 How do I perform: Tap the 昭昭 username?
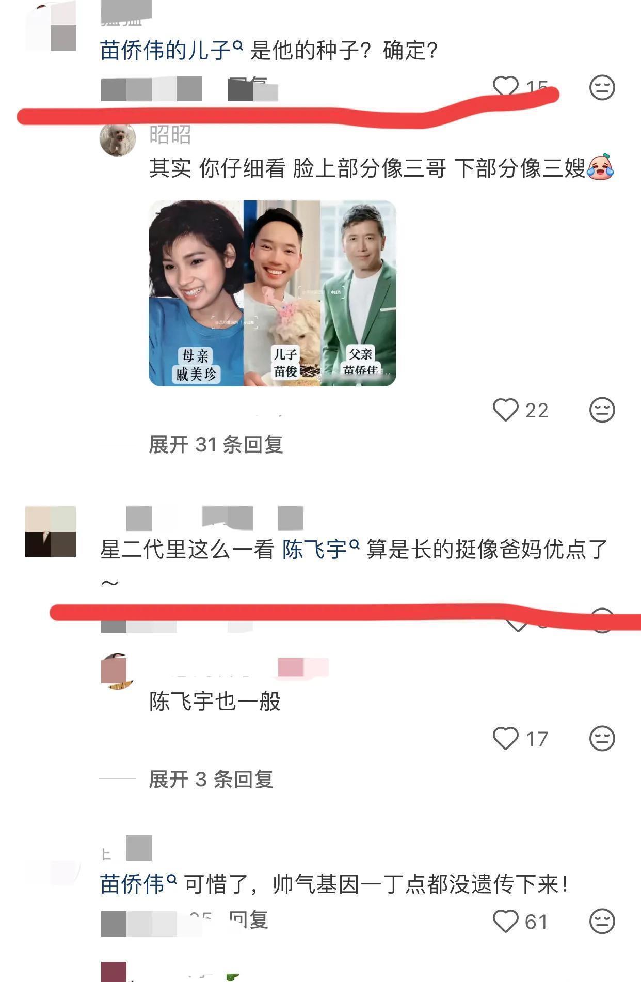(170, 134)
